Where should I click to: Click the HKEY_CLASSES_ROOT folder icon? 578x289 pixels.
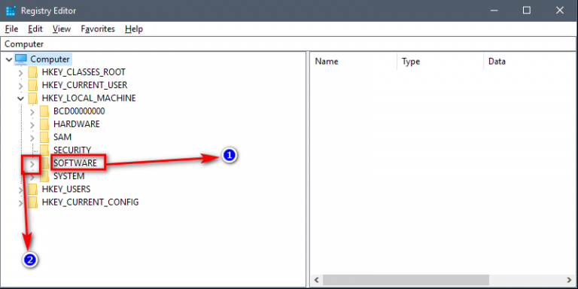(x=33, y=72)
